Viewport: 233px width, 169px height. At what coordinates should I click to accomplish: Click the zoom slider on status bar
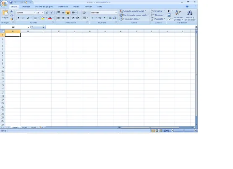(183, 130)
